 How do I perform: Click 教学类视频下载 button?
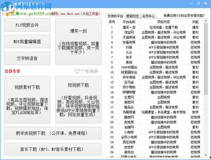(53, 133)
